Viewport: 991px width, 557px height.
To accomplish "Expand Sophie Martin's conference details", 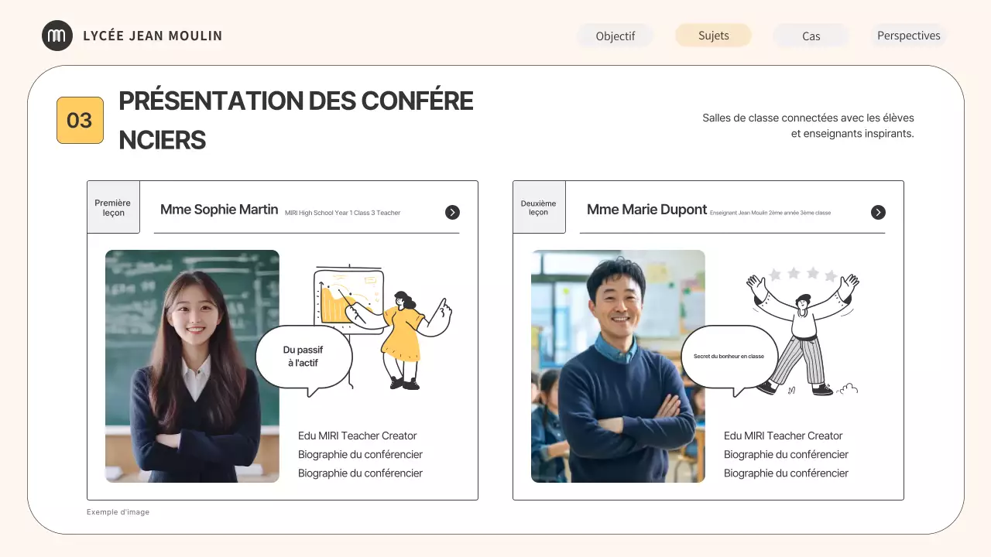I will 219,209.
